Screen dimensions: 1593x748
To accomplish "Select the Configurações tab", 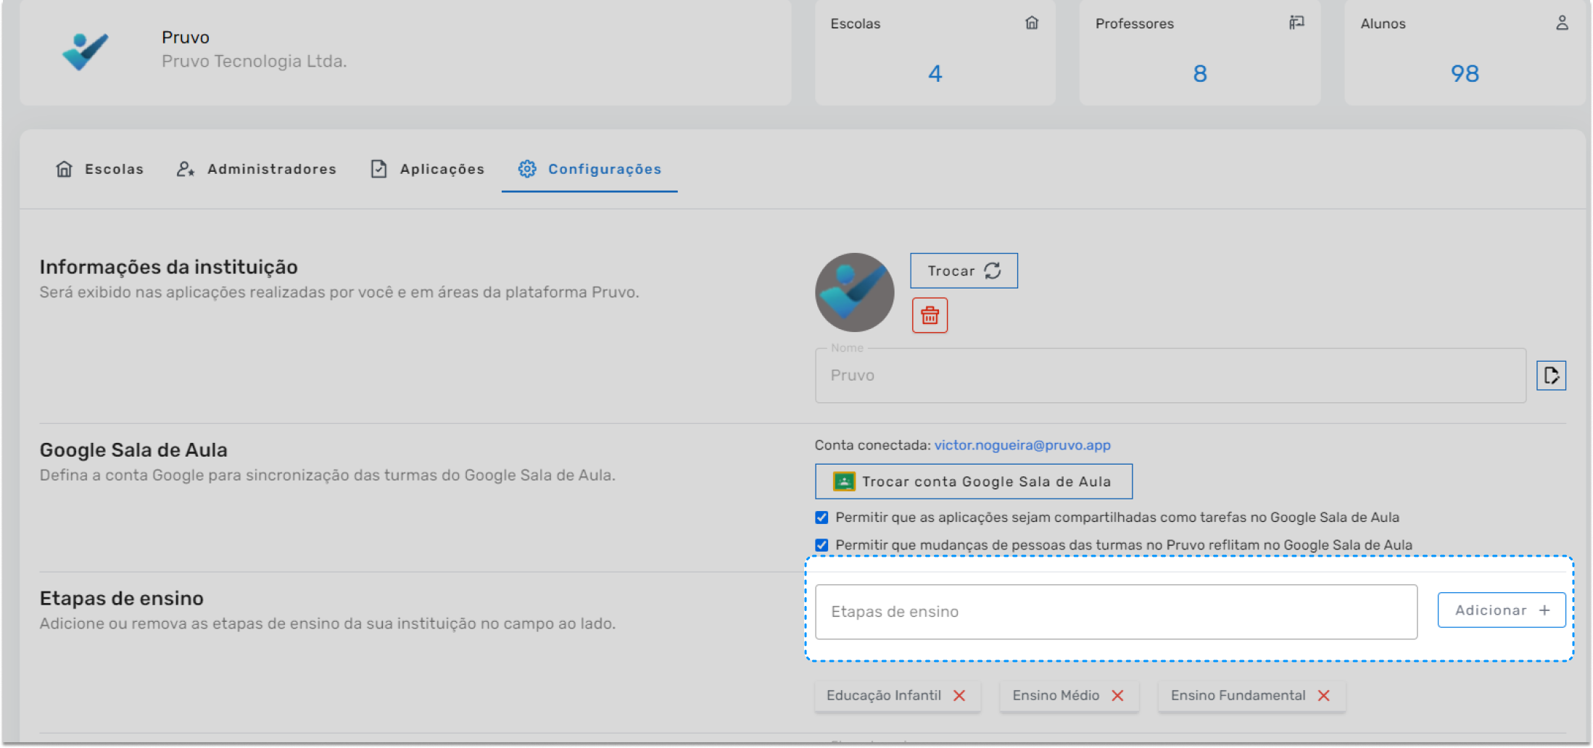I will [589, 169].
